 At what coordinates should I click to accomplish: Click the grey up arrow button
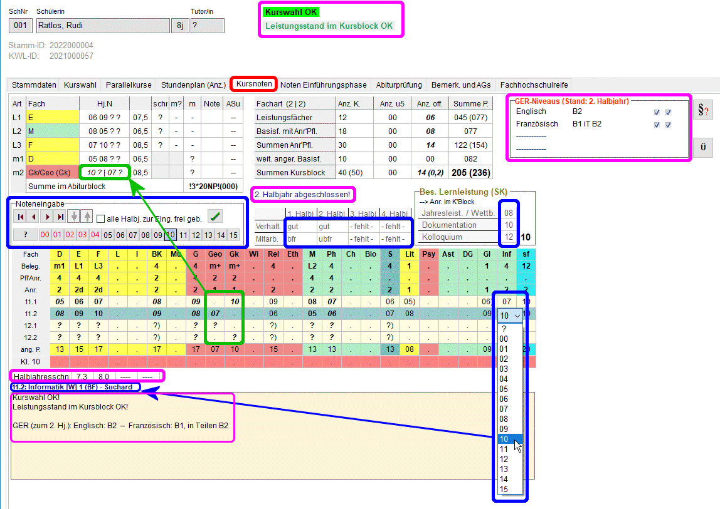pos(87,217)
